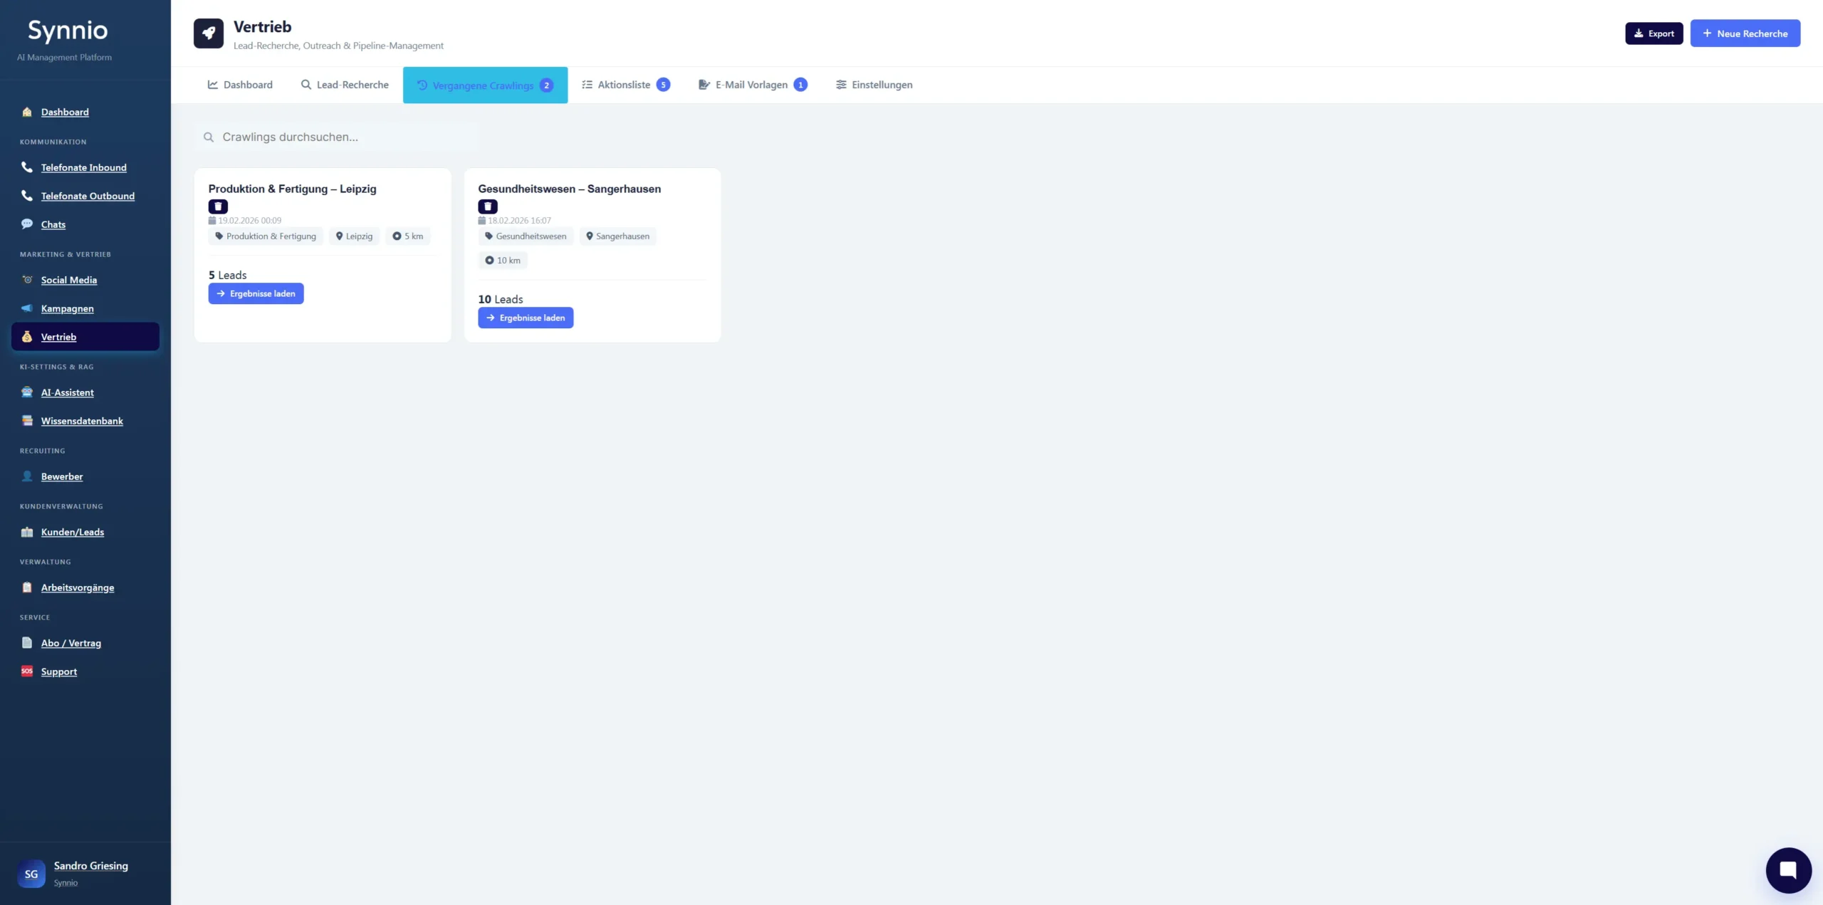The image size is (1823, 905).
Task: Click the SG user avatar
Action: [x=31, y=874]
